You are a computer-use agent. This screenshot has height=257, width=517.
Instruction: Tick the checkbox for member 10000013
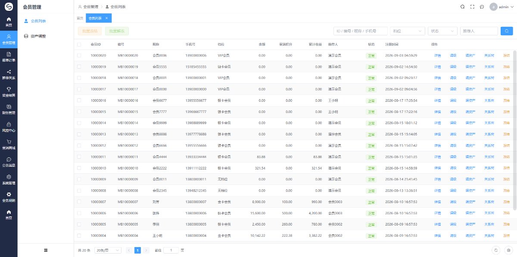point(79,134)
